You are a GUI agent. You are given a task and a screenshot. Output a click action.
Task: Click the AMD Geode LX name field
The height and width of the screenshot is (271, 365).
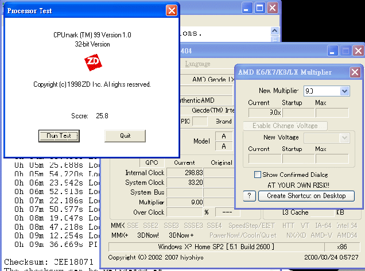pyautogui.click(x=208, y=79)
